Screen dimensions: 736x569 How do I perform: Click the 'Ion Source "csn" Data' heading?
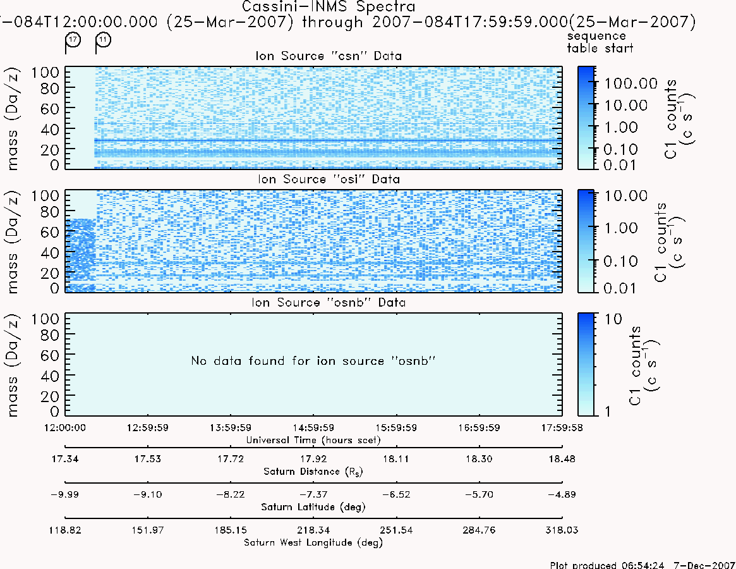(x=329, y=56)
